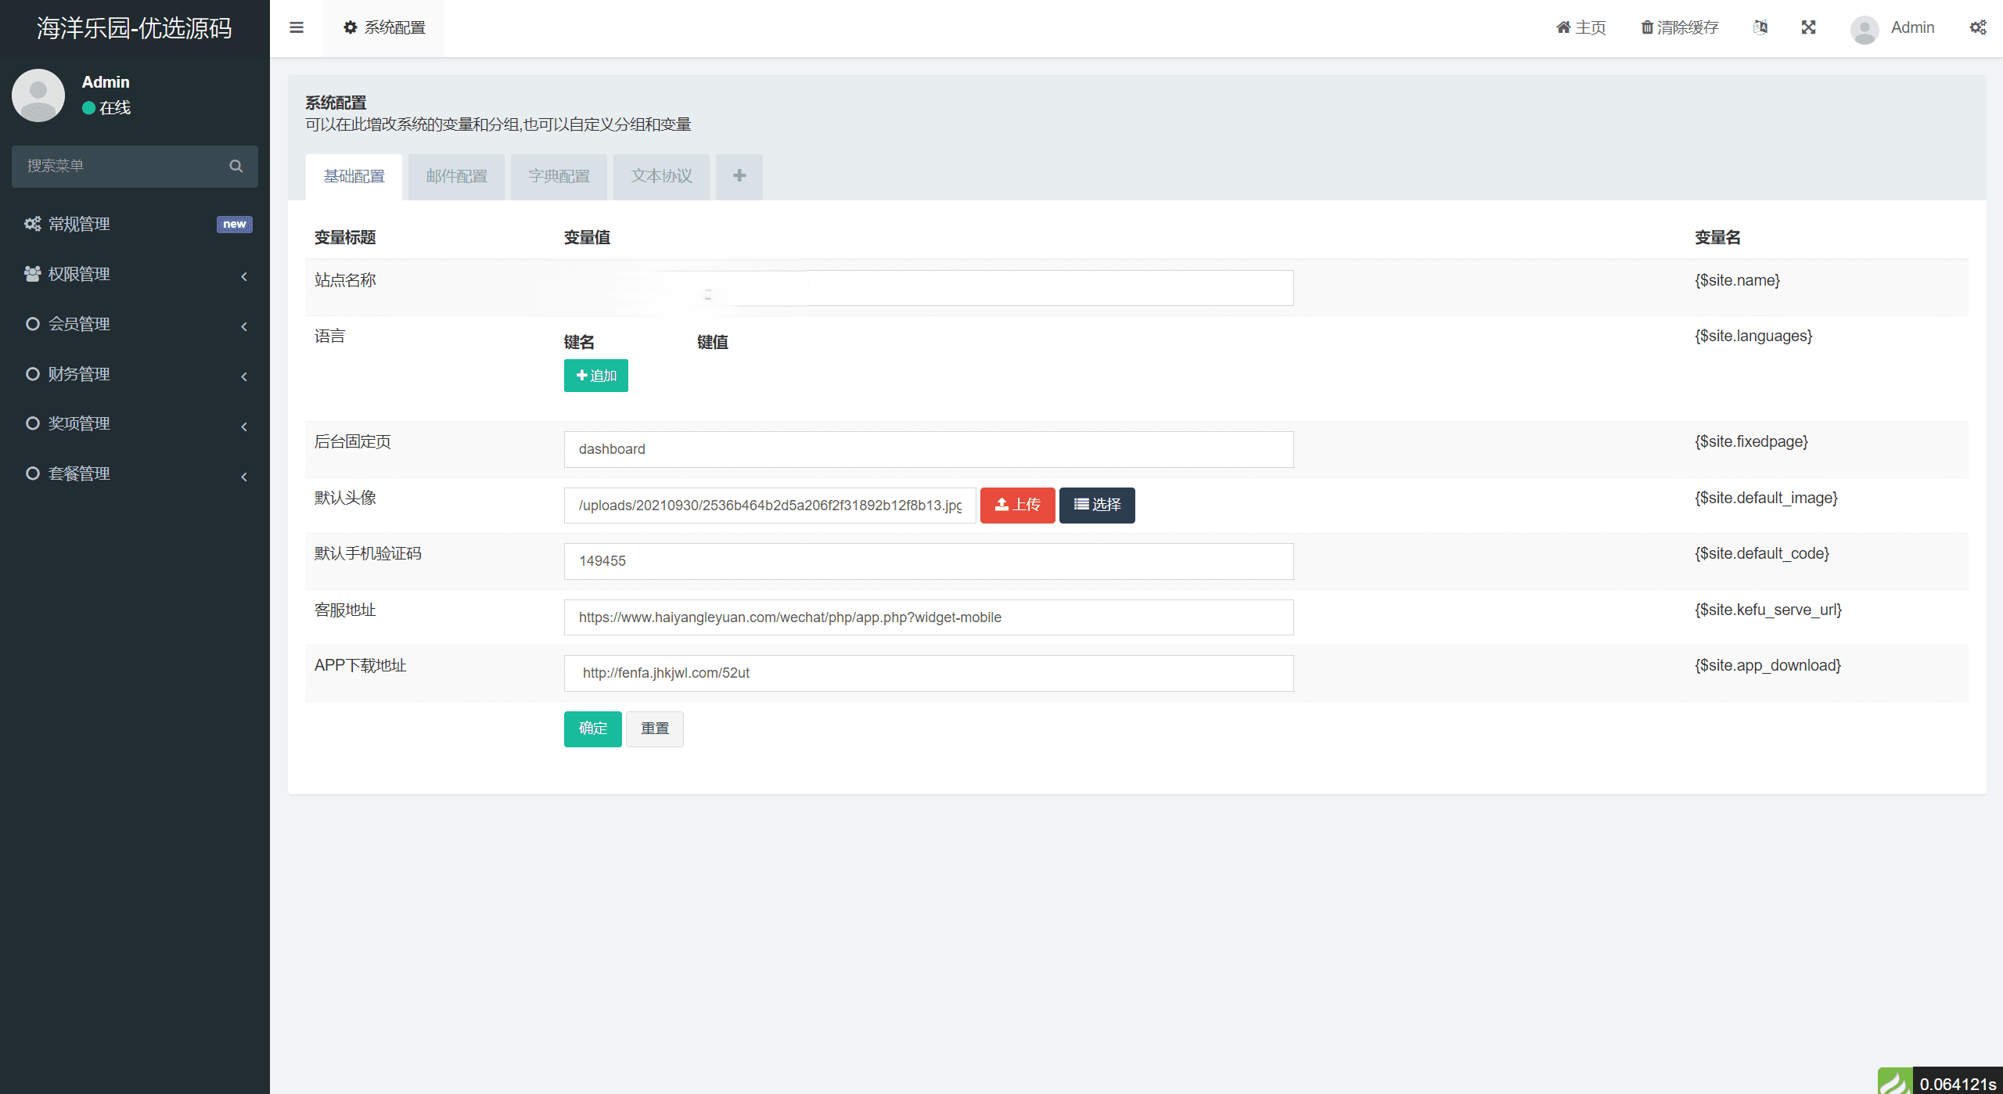Click the language switch icon in header
2003x1094 pixels.
pos(1760,27)
